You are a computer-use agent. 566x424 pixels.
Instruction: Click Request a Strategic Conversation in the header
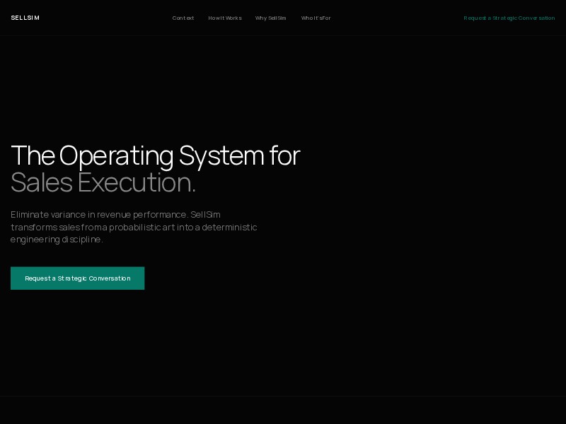509,18
